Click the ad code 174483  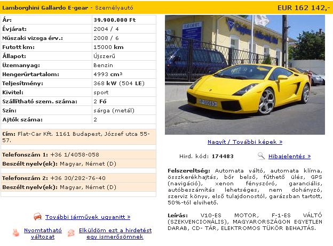pos(223,157)
